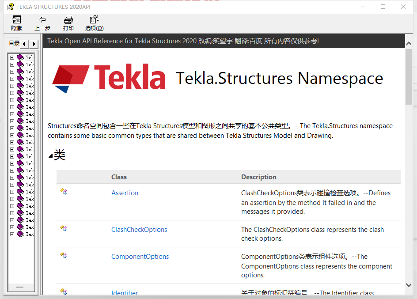417x299 pixels.
Task: Click the ComponentOptions description text
Action: tap(317, 266)
